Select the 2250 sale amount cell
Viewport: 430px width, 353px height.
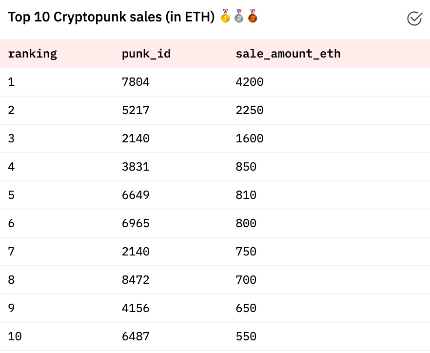[x=249, y=111]
